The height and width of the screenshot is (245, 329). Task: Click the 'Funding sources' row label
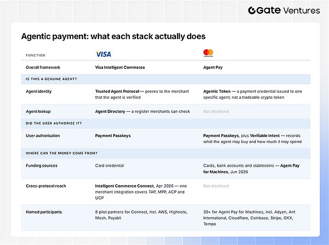pyautogui.click(x=42, y=166)
